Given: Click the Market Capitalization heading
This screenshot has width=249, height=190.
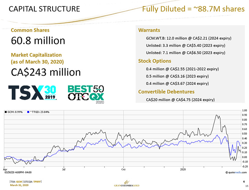Looking at the screenshot, I should (36, 55).
